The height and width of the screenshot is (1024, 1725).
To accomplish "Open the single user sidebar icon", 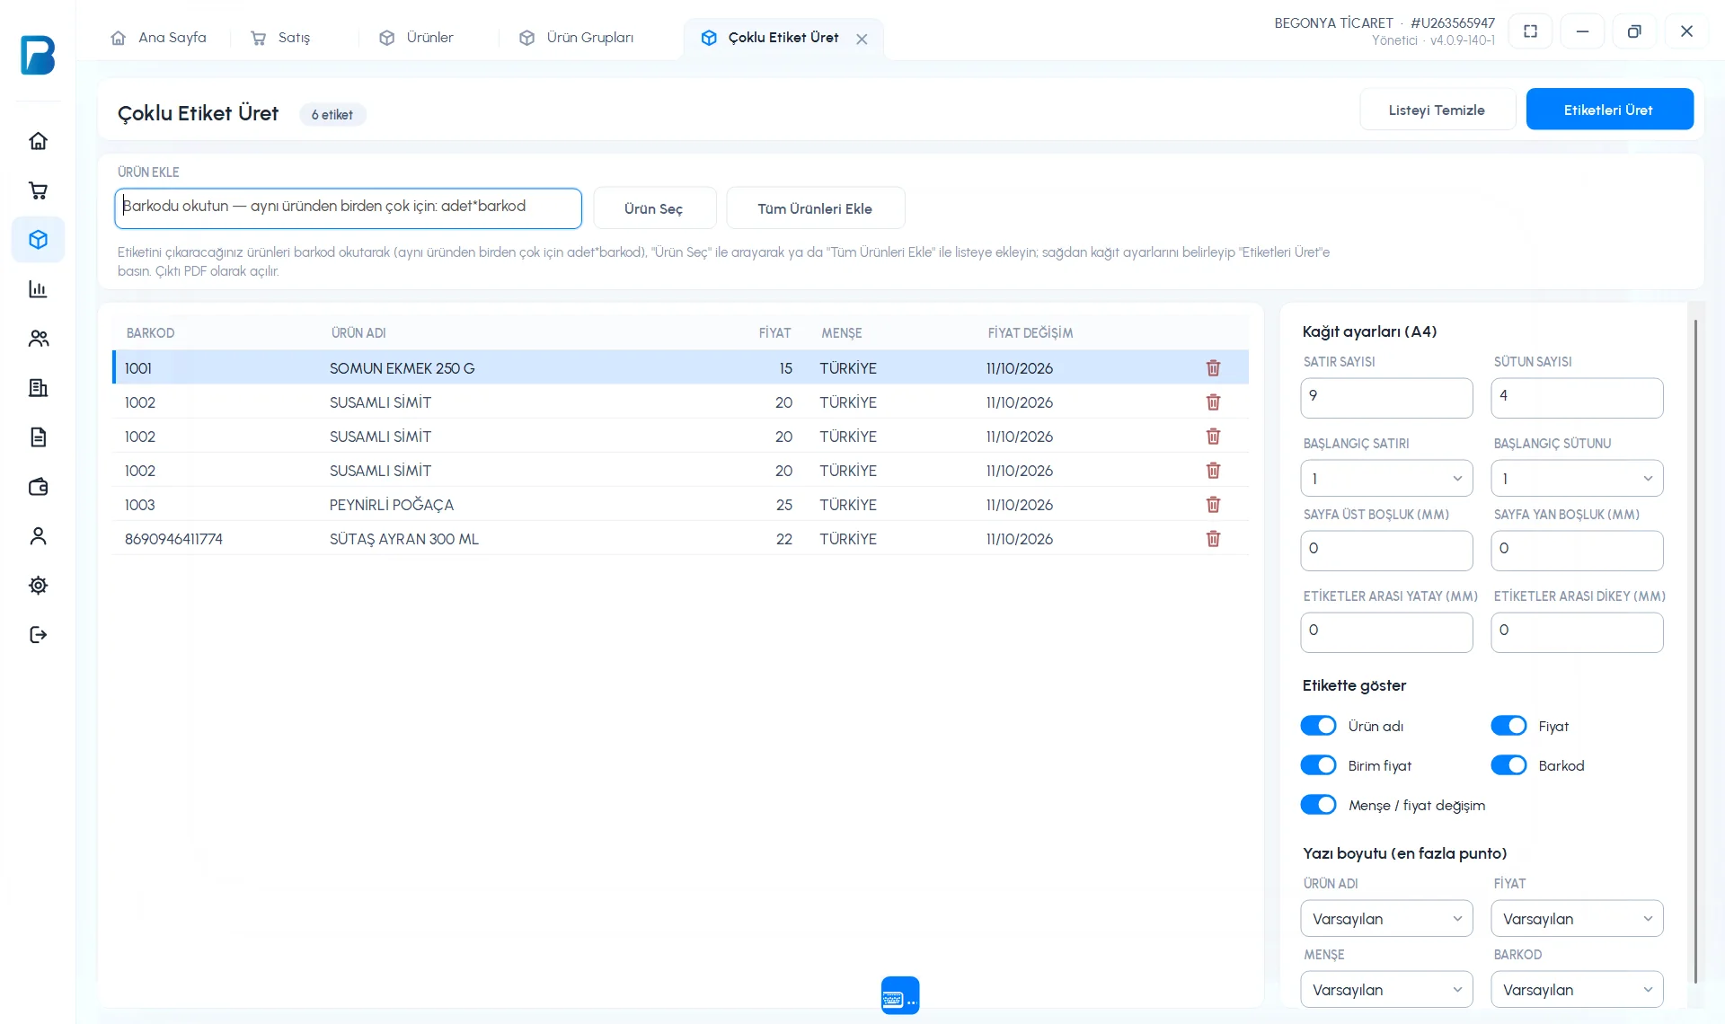I will pos(38,536).
